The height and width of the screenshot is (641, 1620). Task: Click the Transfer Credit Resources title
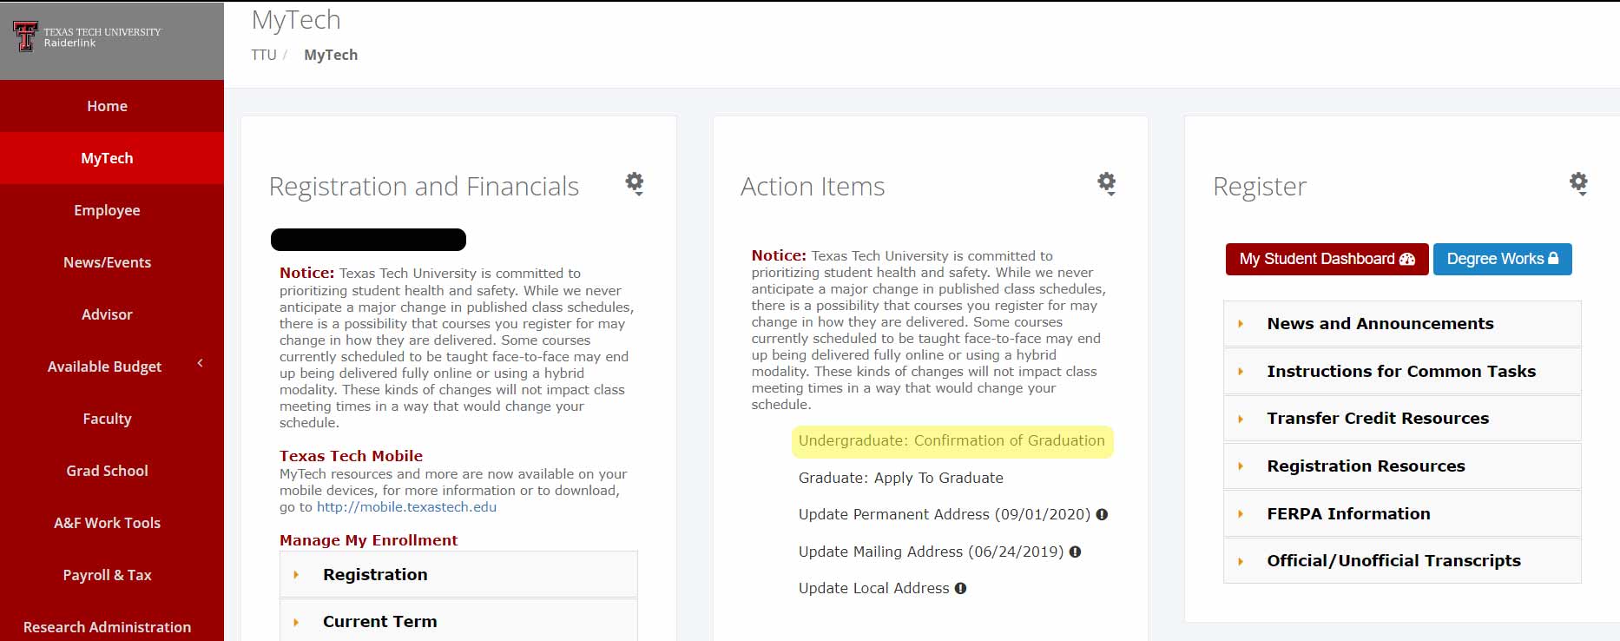click(x=1378, y=419)
